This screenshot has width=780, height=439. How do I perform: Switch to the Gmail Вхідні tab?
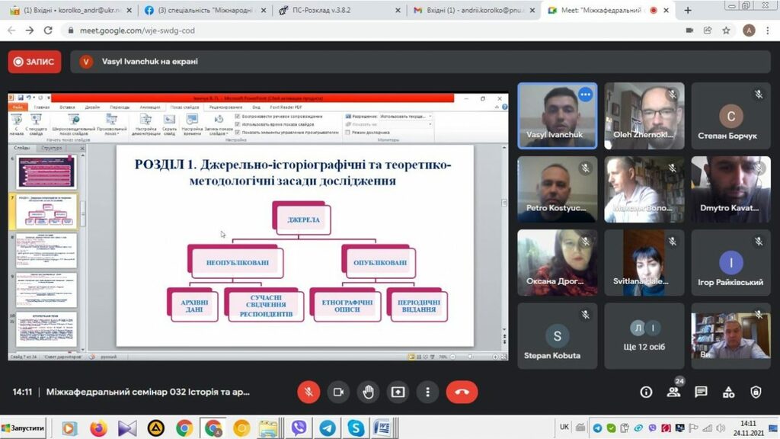[472, 11]
